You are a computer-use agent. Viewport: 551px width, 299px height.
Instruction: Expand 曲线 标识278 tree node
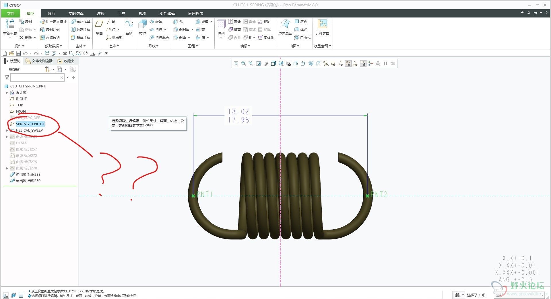click(7, 168)
